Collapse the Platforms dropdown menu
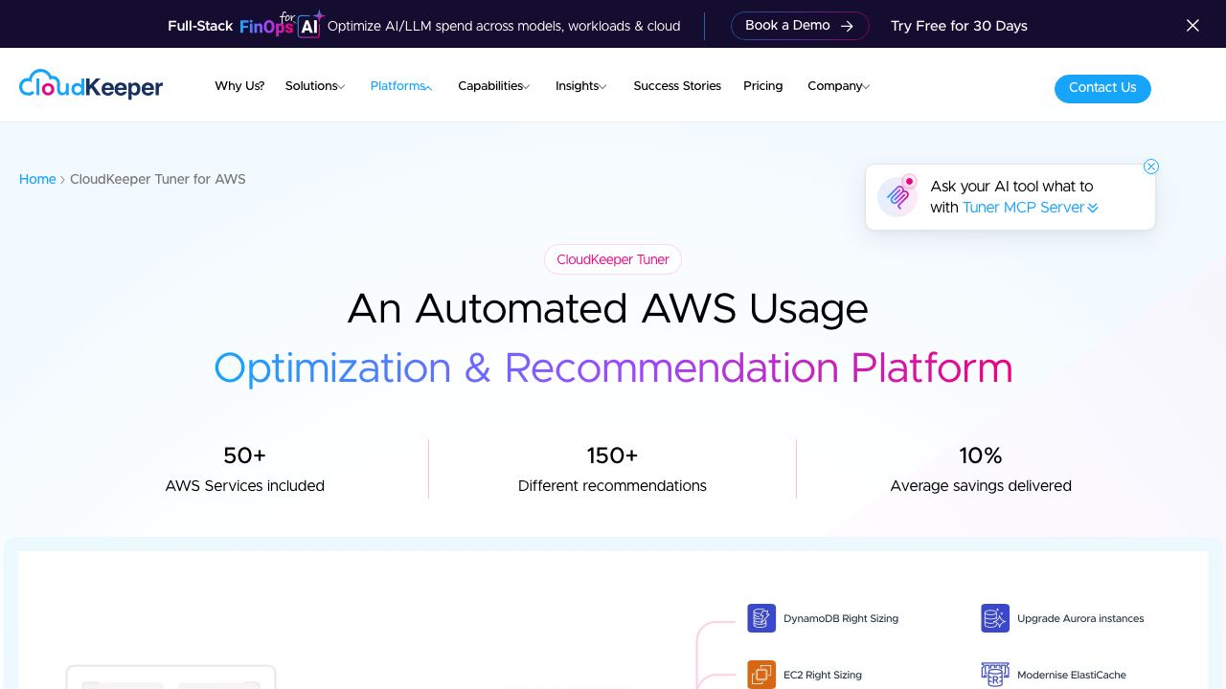Viewport: 1226px width, 689px height. tap(401, 86)
